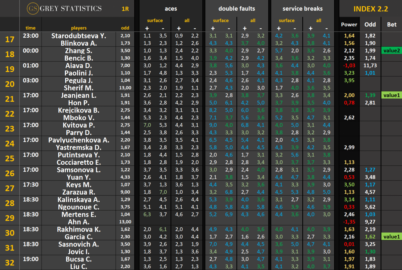This screenshot has height=270, width=402.
Task: Click player name Keys M.
Action: [79, 185]
